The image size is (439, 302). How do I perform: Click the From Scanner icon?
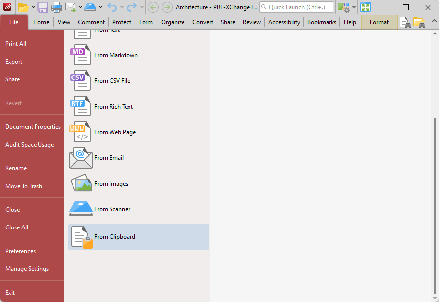click(x=80, y=209)
